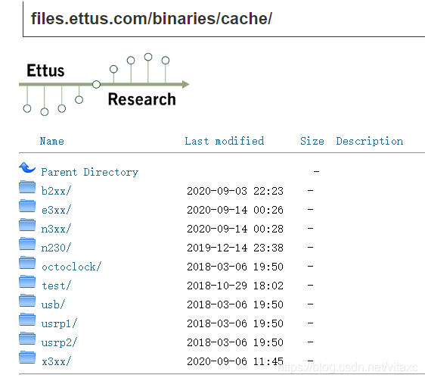Open the test/ directory link
This screenshot has height=381, width=425.
57,286
